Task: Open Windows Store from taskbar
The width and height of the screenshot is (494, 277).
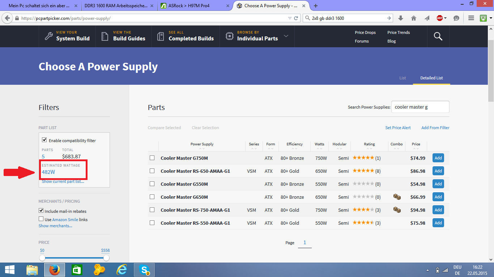Action: [77, 269]
